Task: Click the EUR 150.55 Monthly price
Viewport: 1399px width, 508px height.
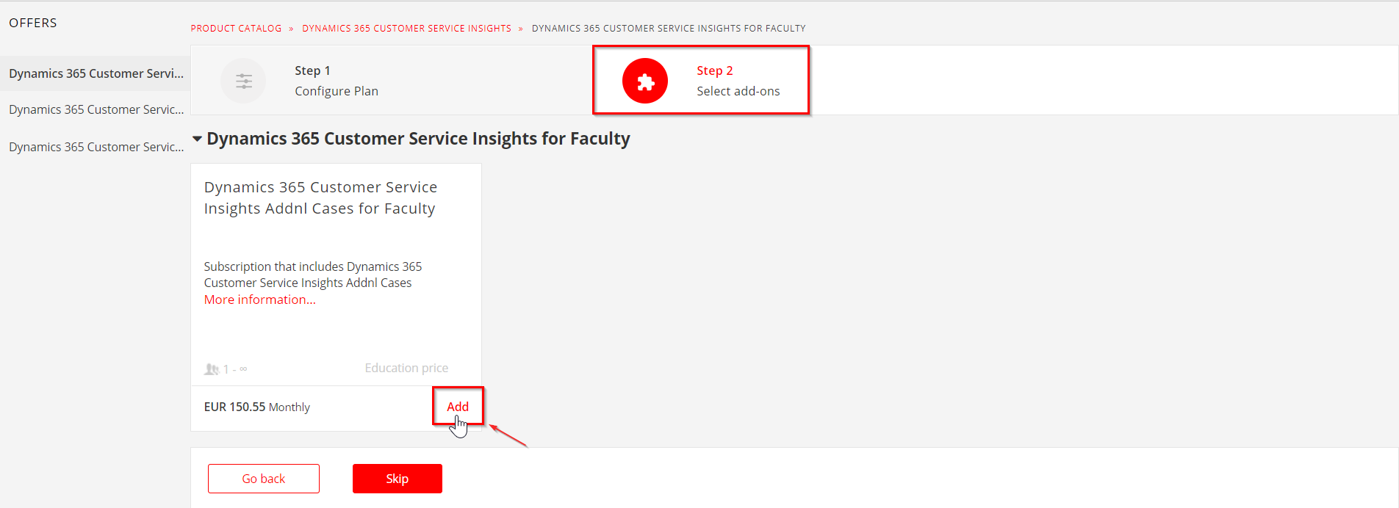Action: click(256, 407)
